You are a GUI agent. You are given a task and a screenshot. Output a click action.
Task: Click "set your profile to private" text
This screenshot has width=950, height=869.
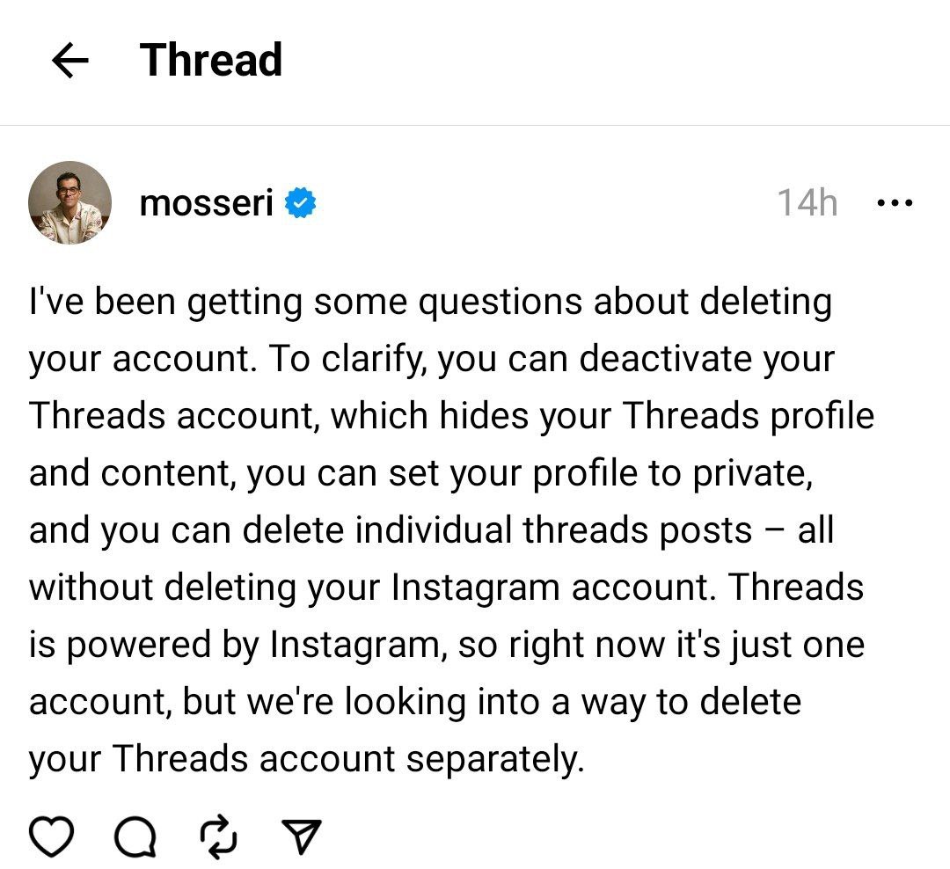600,474
